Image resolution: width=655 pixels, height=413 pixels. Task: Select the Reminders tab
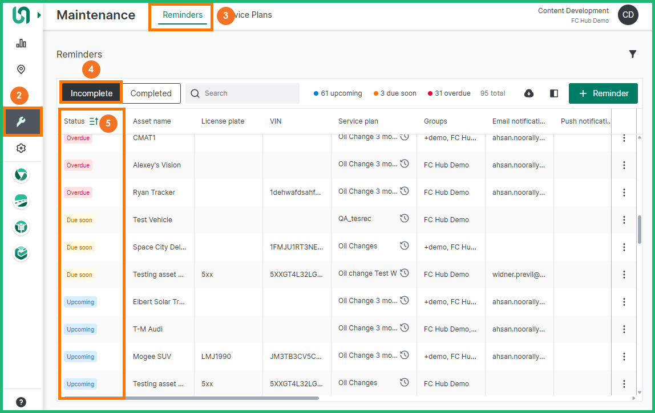tap(183, 15)
